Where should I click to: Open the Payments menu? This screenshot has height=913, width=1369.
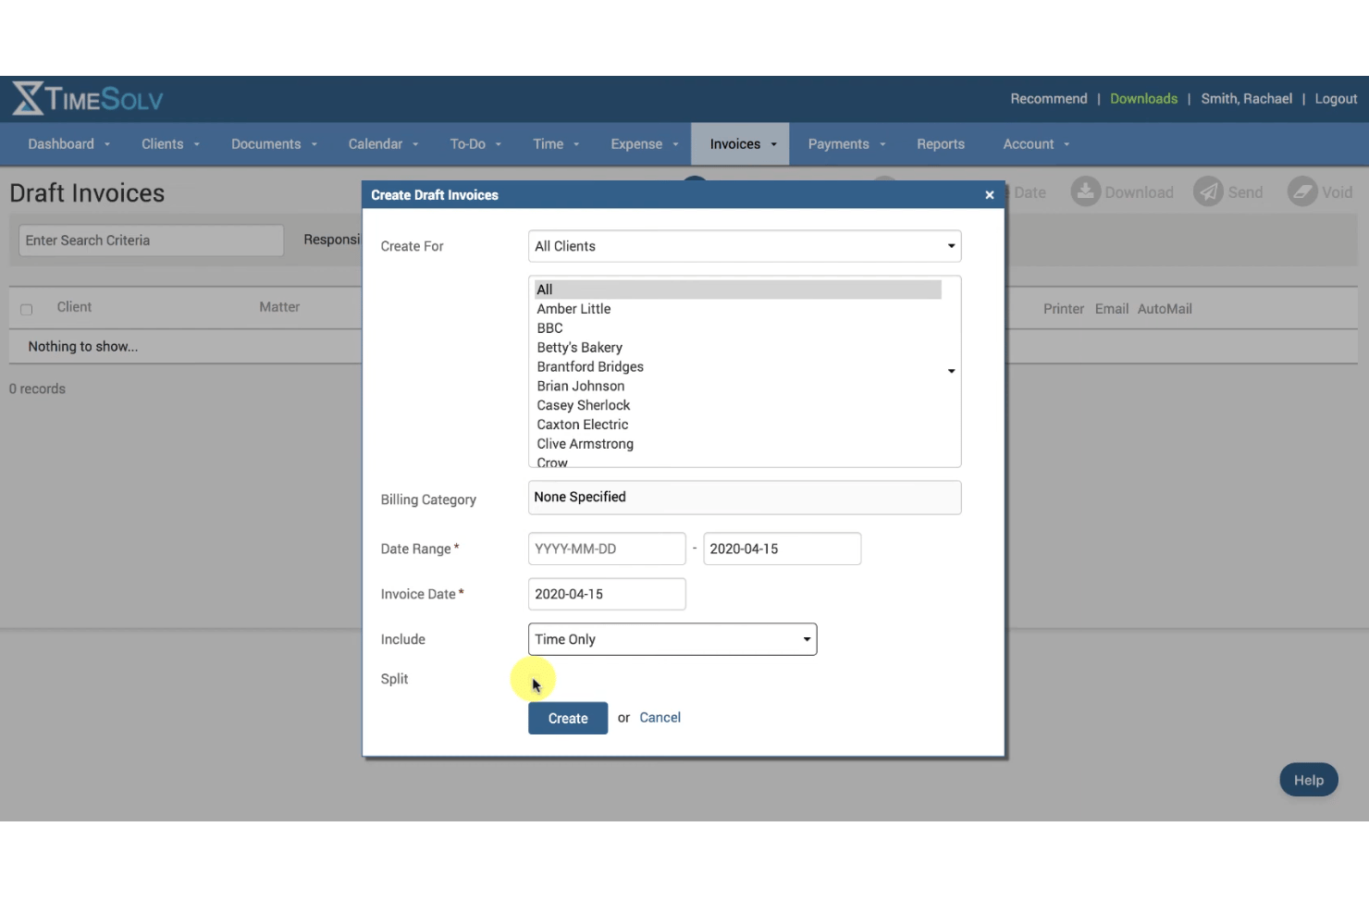coord(846,144)
